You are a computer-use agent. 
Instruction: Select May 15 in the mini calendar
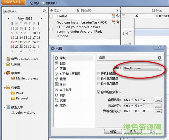coord(25,38)
